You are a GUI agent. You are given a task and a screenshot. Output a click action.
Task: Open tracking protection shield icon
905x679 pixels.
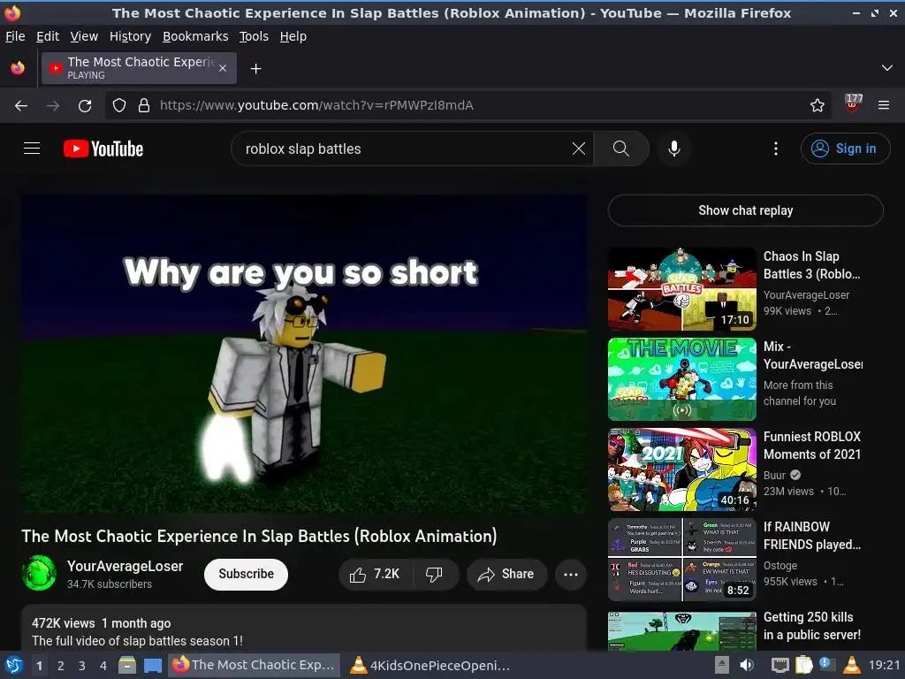[119, 105]
